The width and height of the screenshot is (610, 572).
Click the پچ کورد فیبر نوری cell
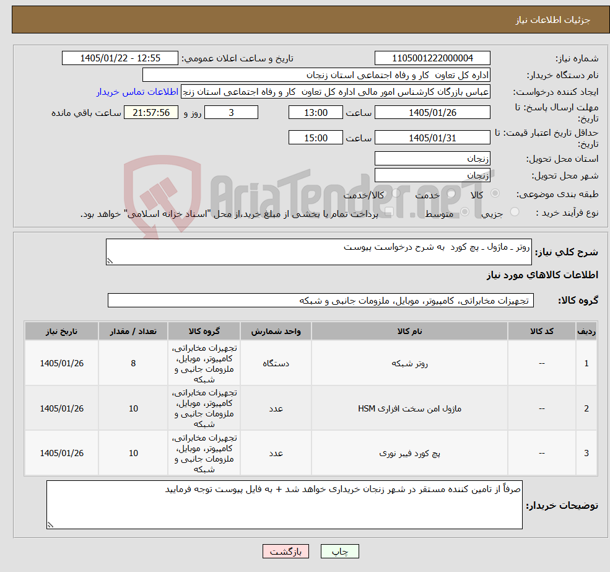tap(409, 453)
